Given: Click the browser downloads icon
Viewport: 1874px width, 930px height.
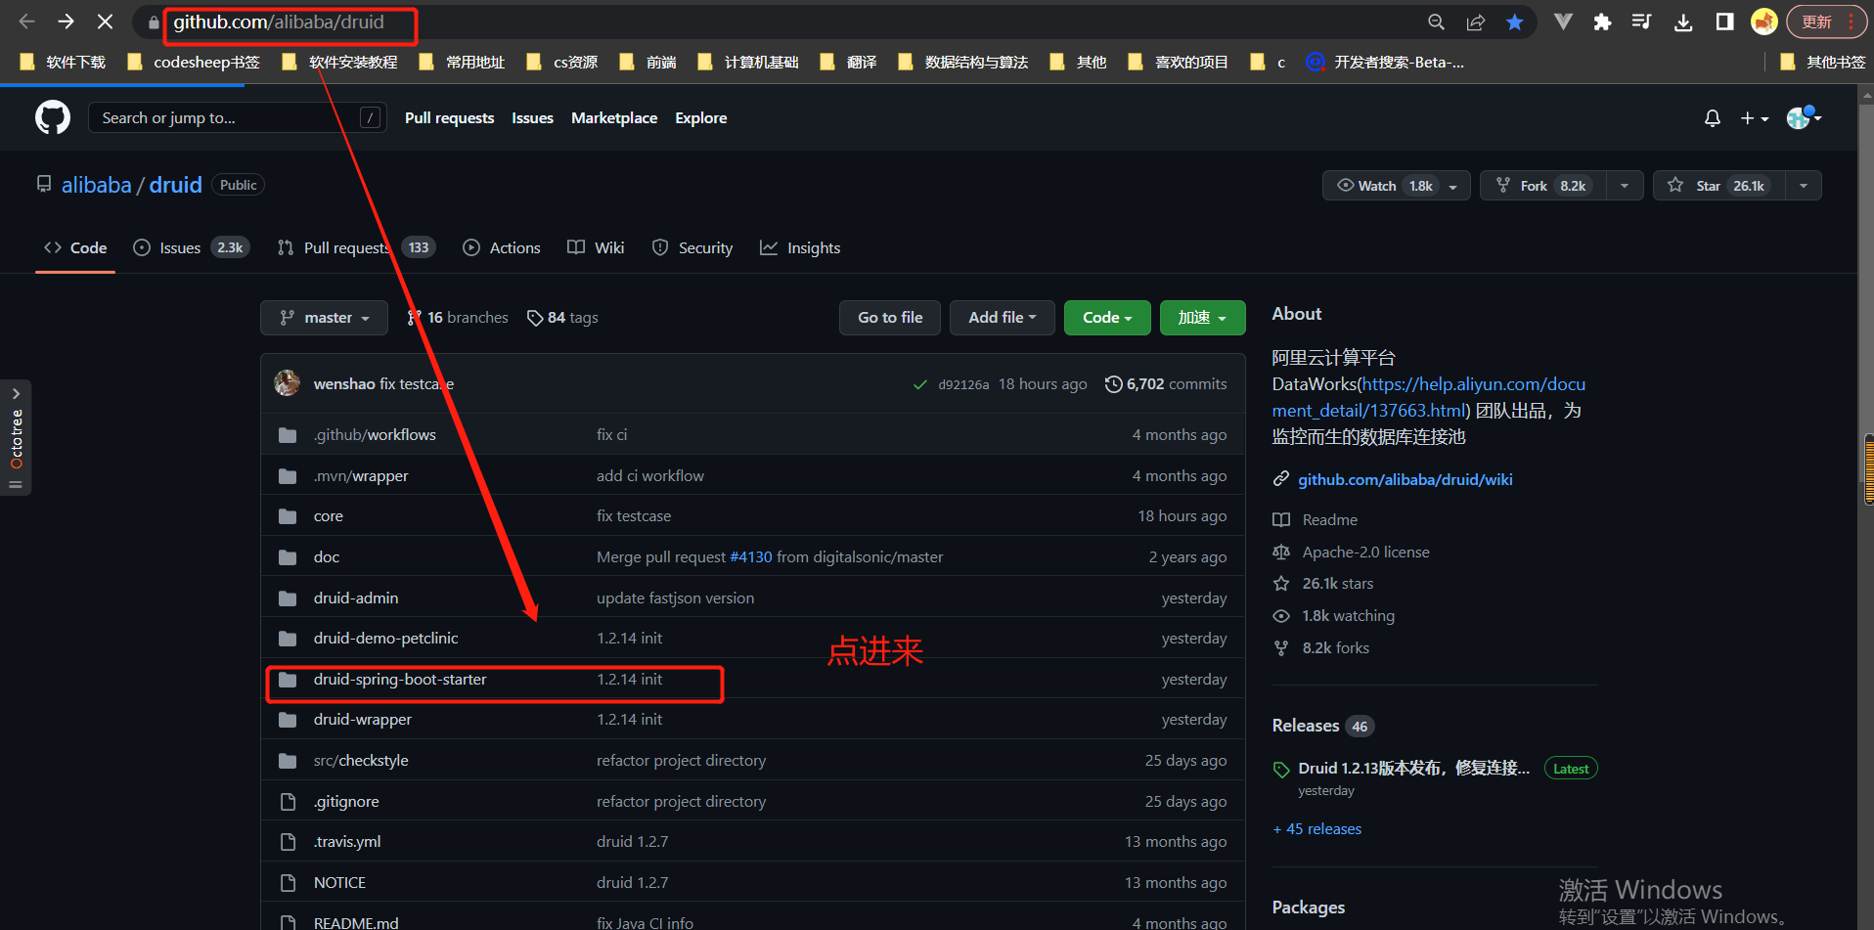Looking at the screenshot, I should click(x=1683, y=22).
